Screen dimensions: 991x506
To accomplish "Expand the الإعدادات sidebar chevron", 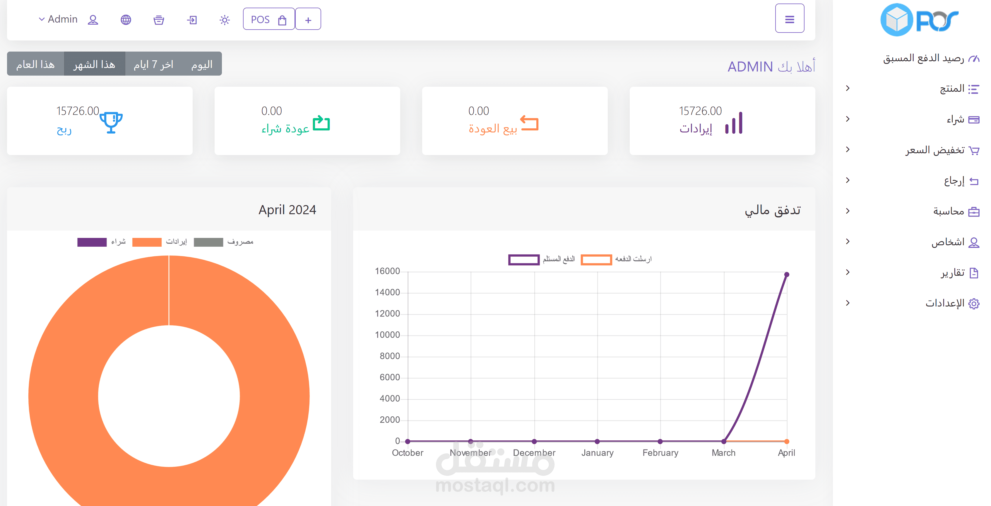I will point(848,303).
